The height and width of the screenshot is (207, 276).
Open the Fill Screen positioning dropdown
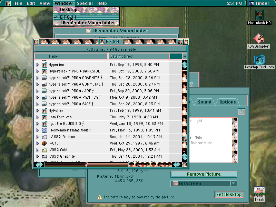click(204, 184)
